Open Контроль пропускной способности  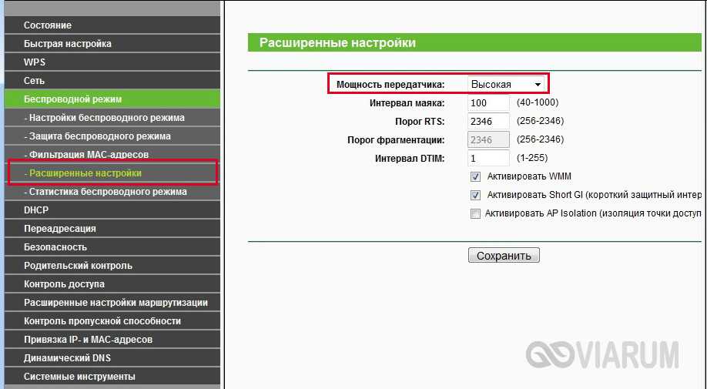point(112,321)
